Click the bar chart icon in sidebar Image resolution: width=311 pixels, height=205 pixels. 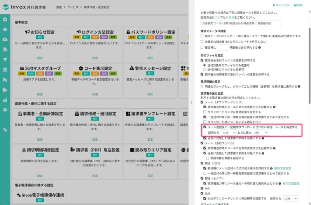pos(5,99)
